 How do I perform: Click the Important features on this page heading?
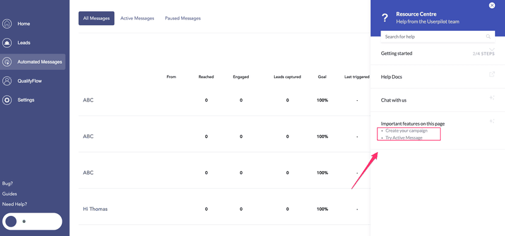(x=413, y=124)
